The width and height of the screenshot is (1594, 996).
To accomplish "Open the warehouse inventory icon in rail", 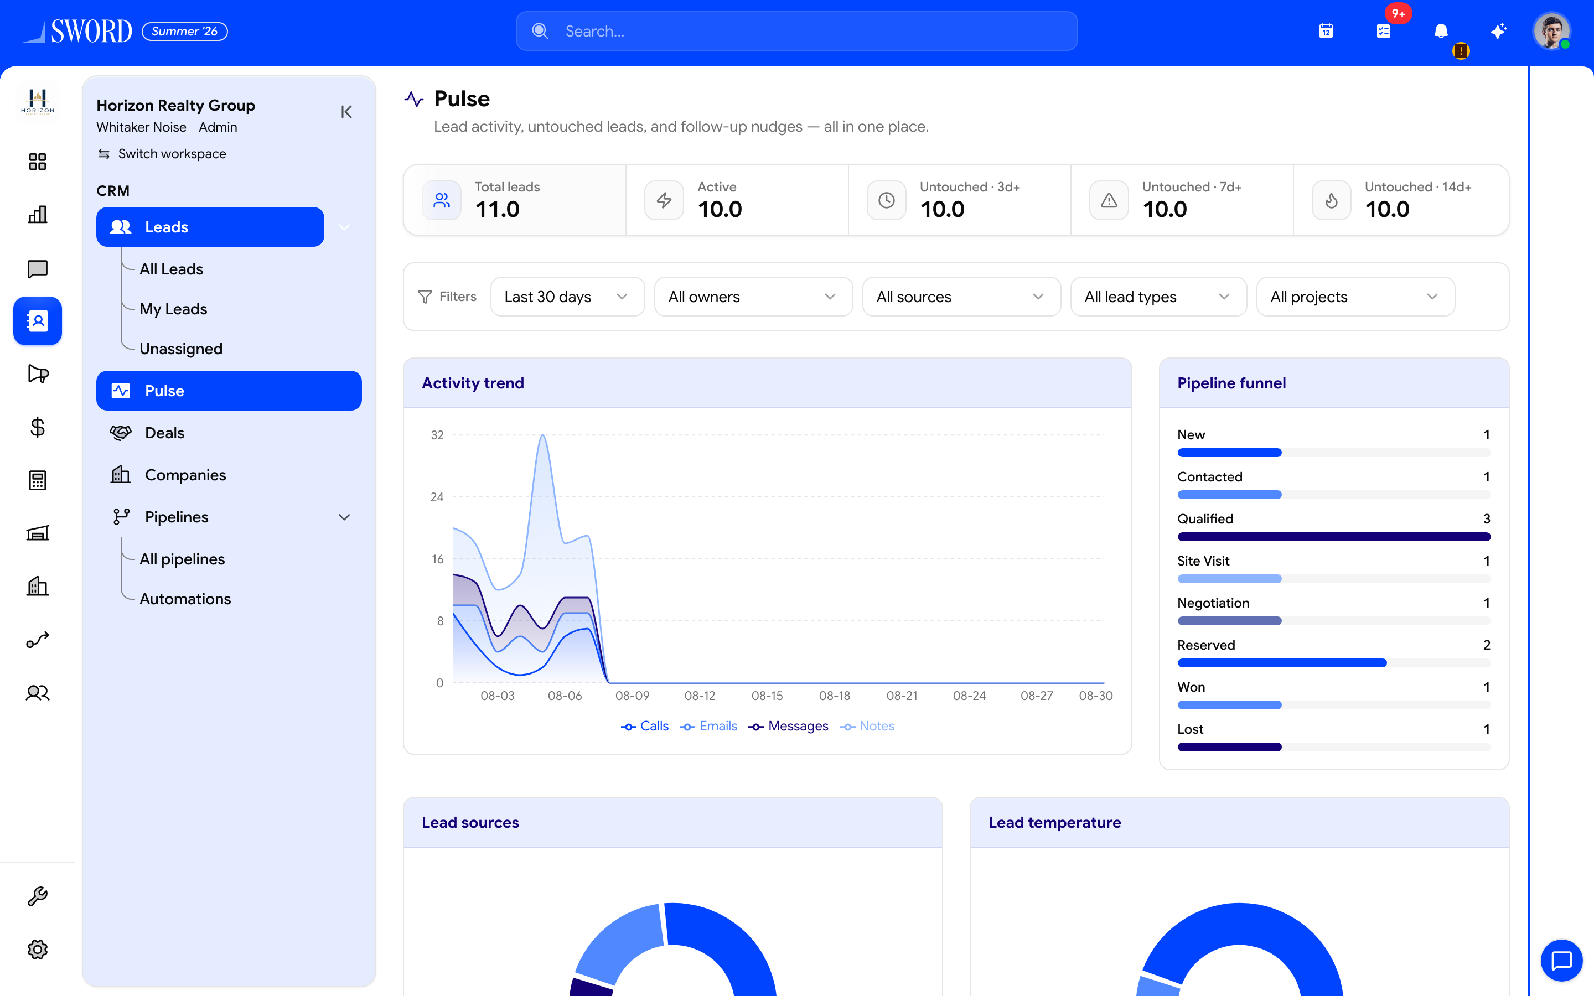I will [x=38, y=533].
